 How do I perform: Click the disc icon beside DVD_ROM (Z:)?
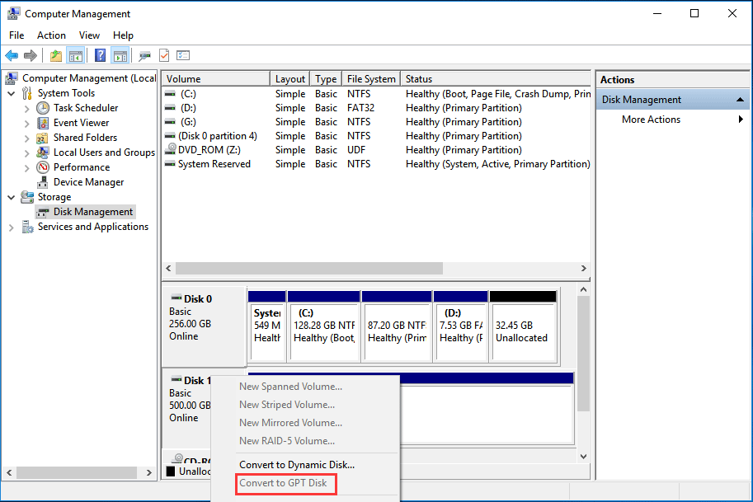[172, 148]
